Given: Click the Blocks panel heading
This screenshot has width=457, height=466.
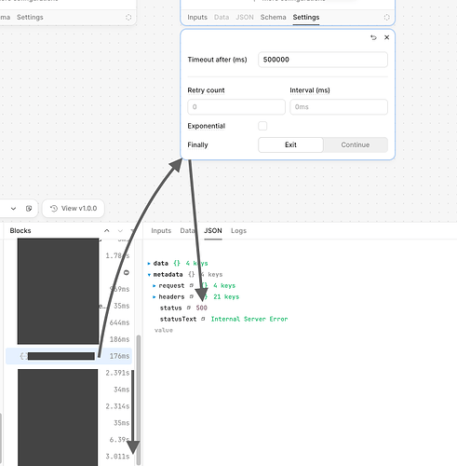Looking at the screenshot, I should 20,230.
